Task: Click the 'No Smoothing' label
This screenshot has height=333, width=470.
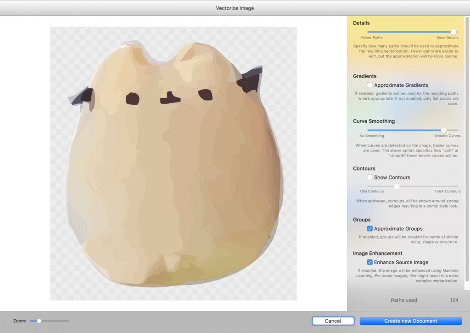Action: point(372,136)
